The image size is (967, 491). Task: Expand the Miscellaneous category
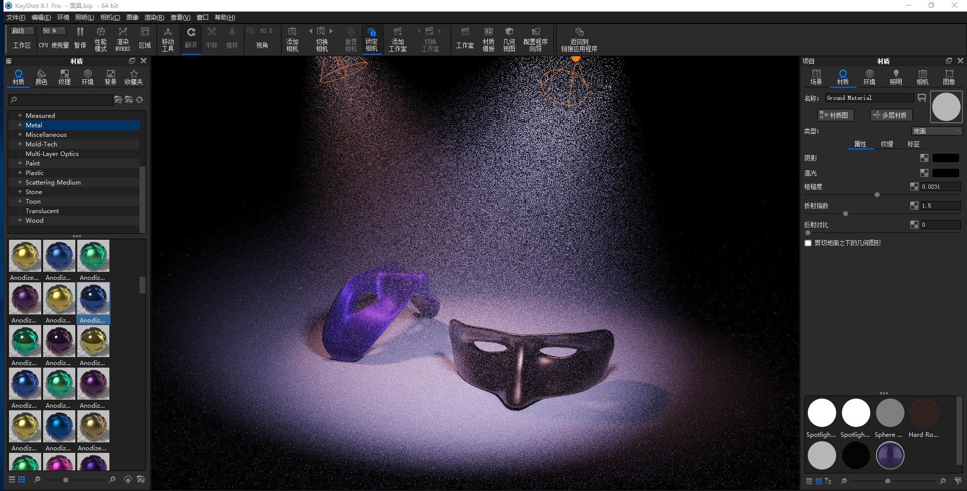point(20,134)
